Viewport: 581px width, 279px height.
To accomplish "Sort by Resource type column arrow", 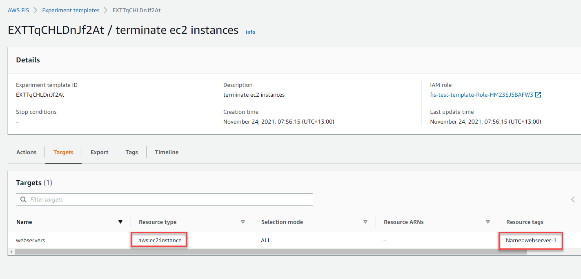I will click(243, 222).
